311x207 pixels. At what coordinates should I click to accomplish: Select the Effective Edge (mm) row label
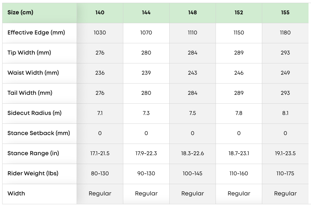(36, 33)
